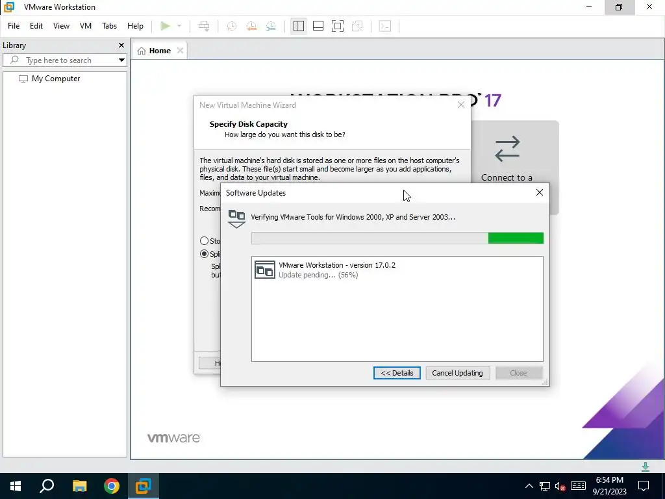The width and height of the screenshot is (665, 499).
Task: Close the Home tab
Action: 181,51
